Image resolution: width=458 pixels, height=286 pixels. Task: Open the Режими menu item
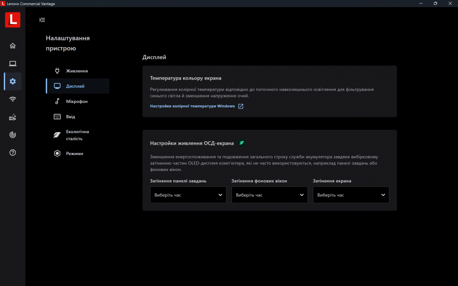click(74, 153)
